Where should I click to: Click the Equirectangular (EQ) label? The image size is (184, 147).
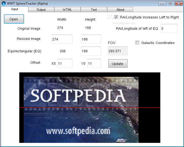(x=25, y=51)
